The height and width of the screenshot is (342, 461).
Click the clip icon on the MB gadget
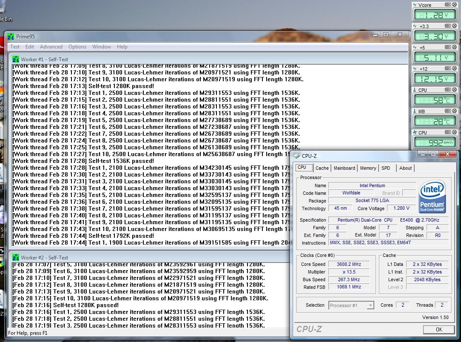pyautogui.click(x=448, y=111)
